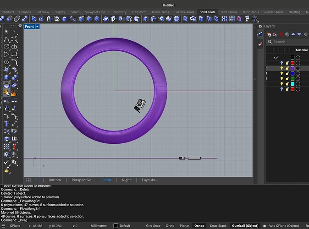Toggle Planar mode in status bar

184,226
